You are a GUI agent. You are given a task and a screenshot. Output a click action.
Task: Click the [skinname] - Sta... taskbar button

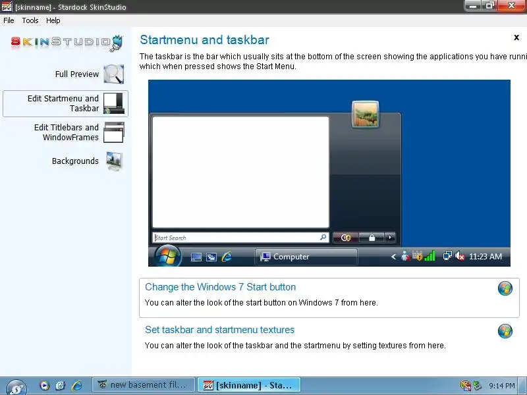click(249, 385)
